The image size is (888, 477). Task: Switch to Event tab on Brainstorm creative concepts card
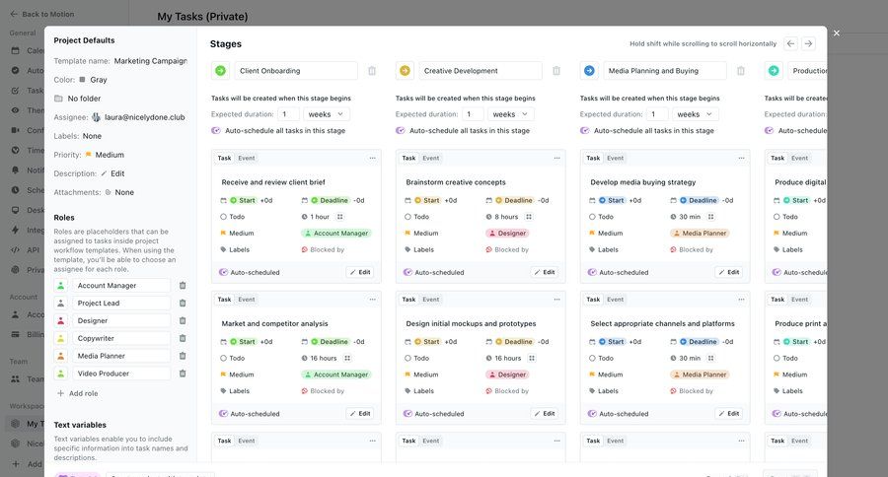(431, 158)
